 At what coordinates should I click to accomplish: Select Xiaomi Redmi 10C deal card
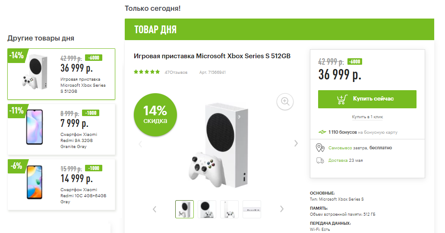point(61,185)
